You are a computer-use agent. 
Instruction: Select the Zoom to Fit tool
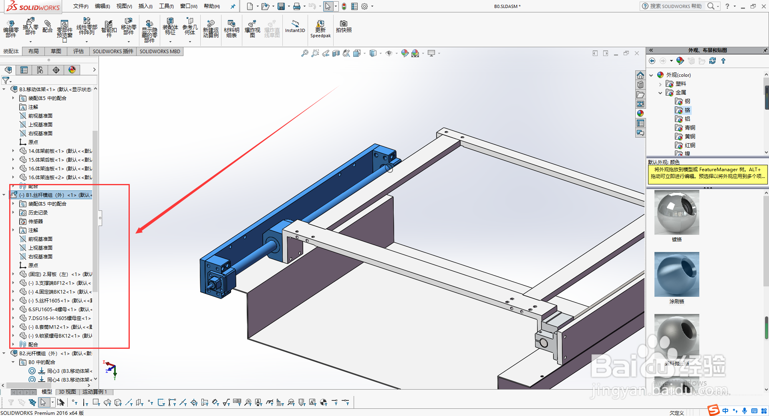pos(304,53)
